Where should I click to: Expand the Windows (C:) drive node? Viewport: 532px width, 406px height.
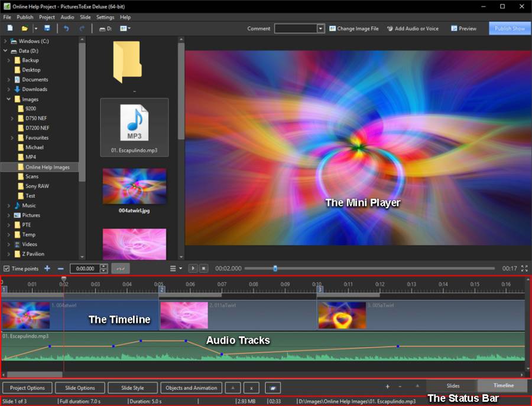pyautogui.click(x=5, y=41)
